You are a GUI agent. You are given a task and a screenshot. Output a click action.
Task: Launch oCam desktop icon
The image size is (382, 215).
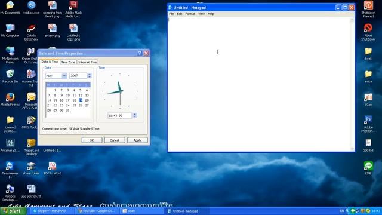point(368,99)
